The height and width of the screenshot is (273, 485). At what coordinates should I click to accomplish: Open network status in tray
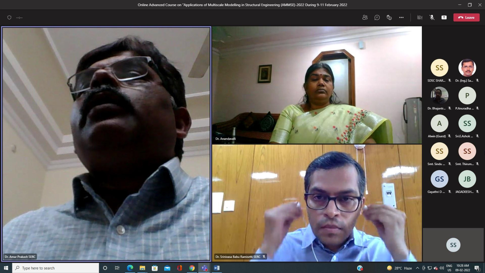(x=430, y=268)
